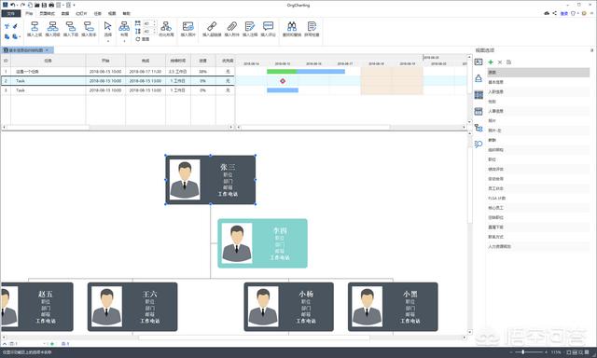Click the green progress bar in Gantt chart
The height and width of the screenshot is (358, 597).
pos(282,71)
